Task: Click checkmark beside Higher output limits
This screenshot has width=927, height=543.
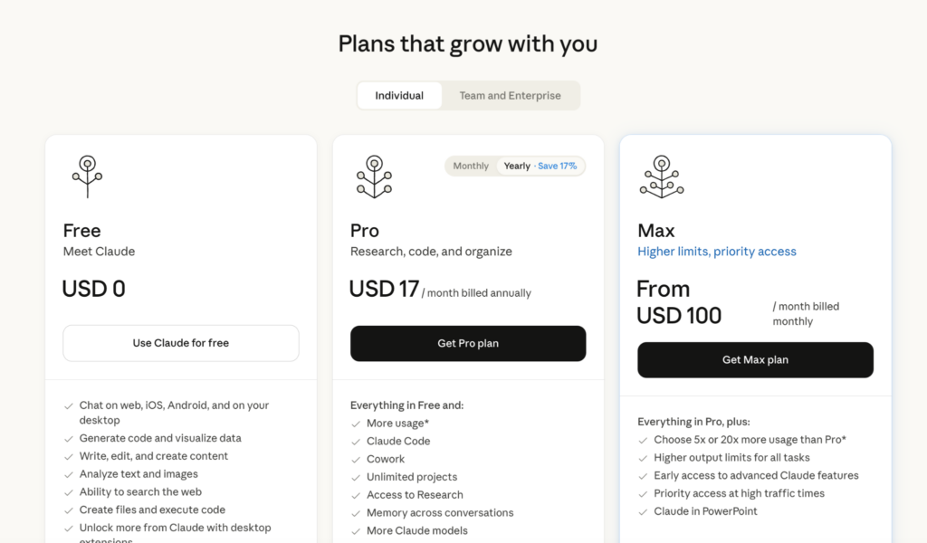Action: pyautogui.click(x=643, y=458)
